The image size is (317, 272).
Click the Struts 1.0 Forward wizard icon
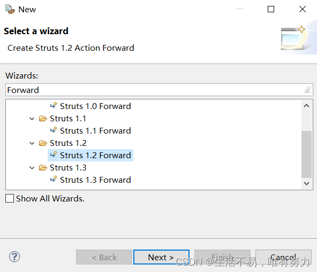click(x=54, y=105)
